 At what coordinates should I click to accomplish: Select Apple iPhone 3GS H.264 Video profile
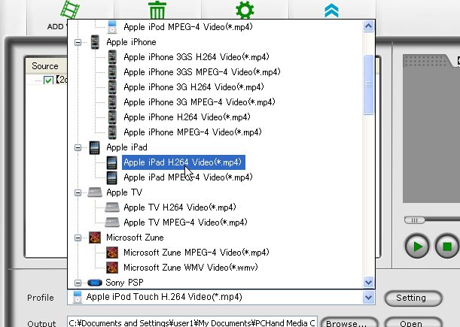click(x=196, y=57)
